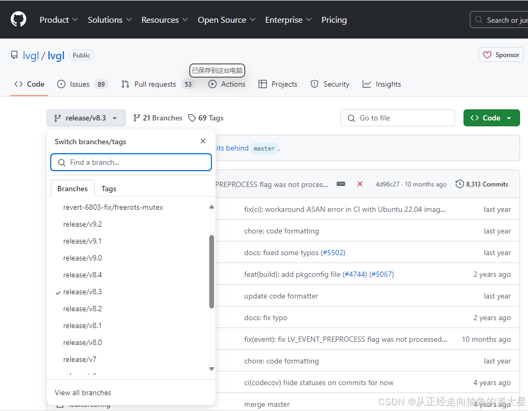Select the Branches tab in the popup
This screenshot has width=528, height=411.
[x=72, y=189]
